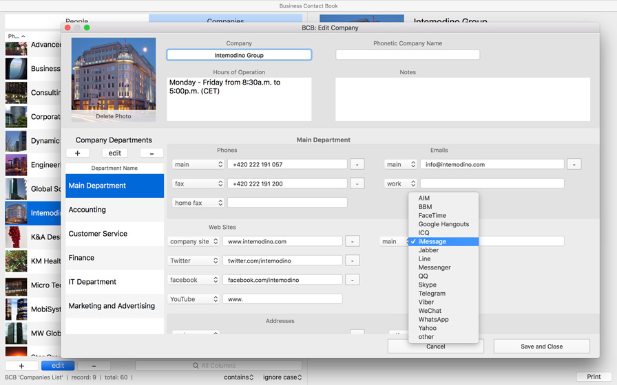The width and height of the screenshot is (617, 385).
Task: Open the YouTube website type dropdown
Action: pos(194,299)
